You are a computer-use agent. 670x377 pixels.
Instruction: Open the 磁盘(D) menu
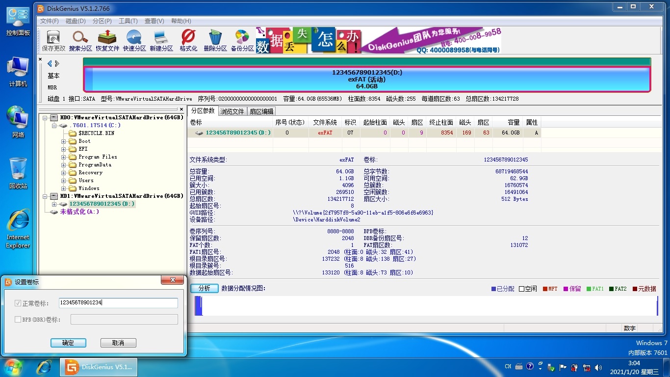pos(76,21)
